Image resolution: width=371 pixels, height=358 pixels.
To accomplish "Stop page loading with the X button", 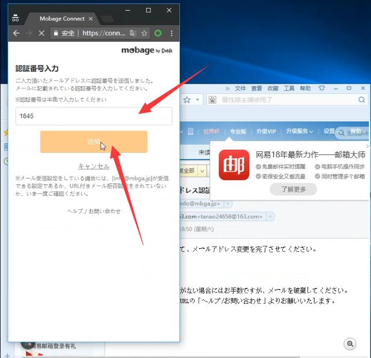I will [42, 34].
